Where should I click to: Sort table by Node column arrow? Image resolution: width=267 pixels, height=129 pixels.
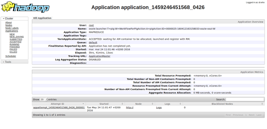pos(152,104)
